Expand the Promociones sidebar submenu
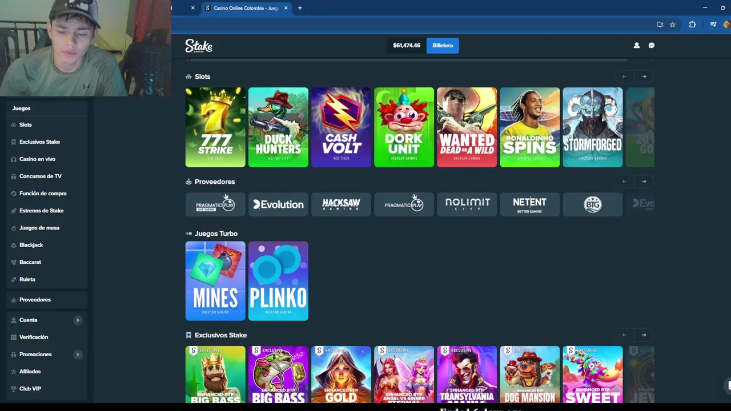731x411 pixels. 78,354
